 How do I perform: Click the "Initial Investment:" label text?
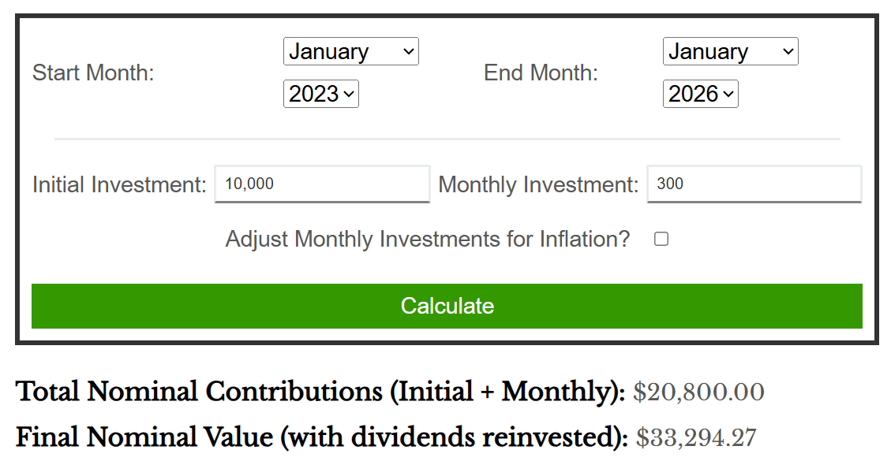pyautogui.click(x=119, y=185)
